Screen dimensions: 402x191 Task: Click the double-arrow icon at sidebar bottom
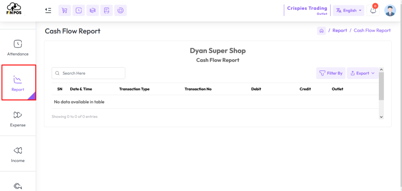tap(18, 186)
